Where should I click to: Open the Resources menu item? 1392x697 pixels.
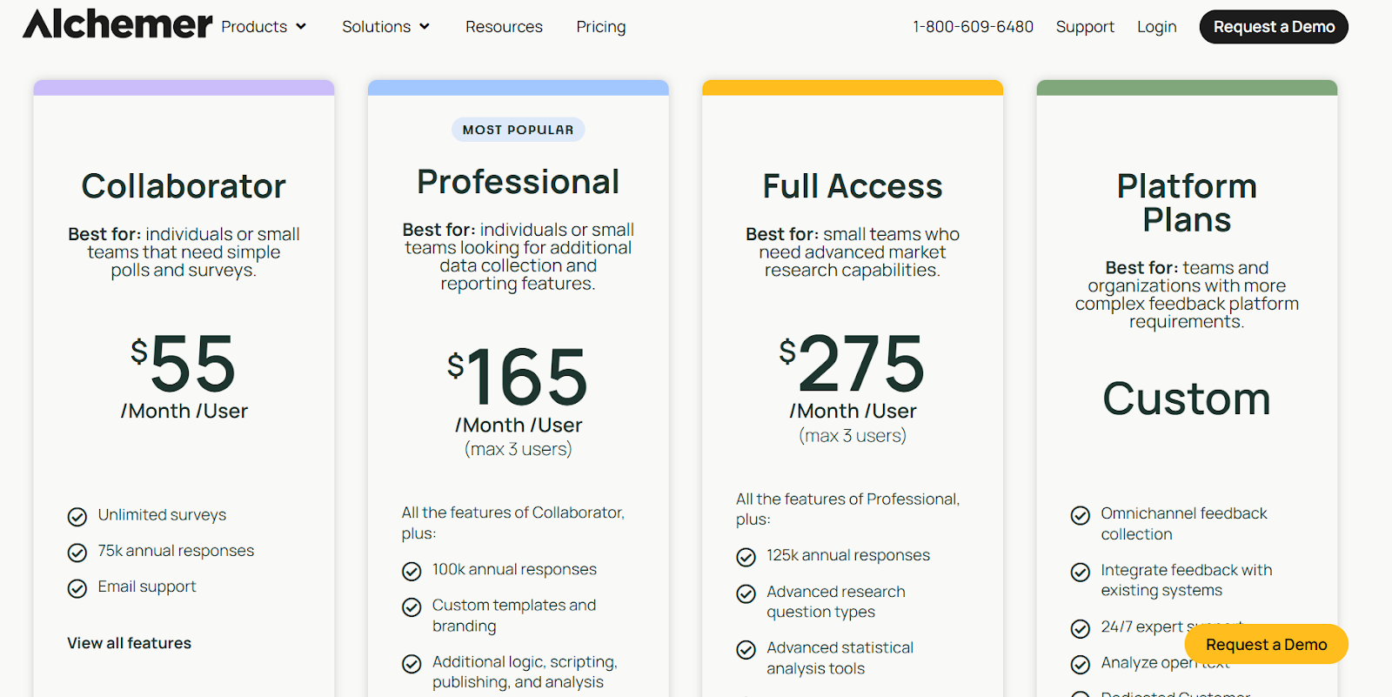point(504,27)
